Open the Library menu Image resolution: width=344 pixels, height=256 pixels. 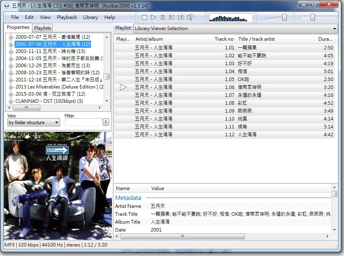click(x=91, y=17)
